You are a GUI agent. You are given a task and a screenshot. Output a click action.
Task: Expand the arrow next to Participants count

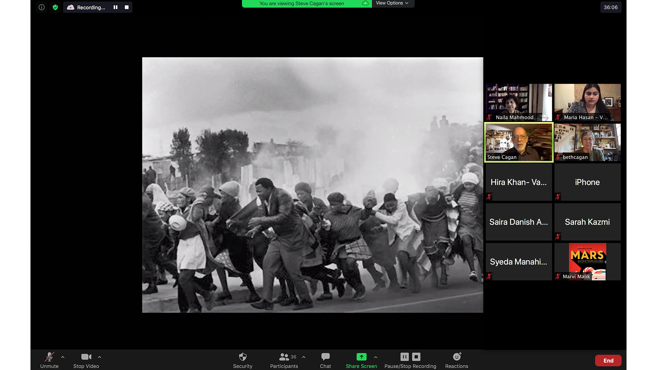click(x=304, y=357)
